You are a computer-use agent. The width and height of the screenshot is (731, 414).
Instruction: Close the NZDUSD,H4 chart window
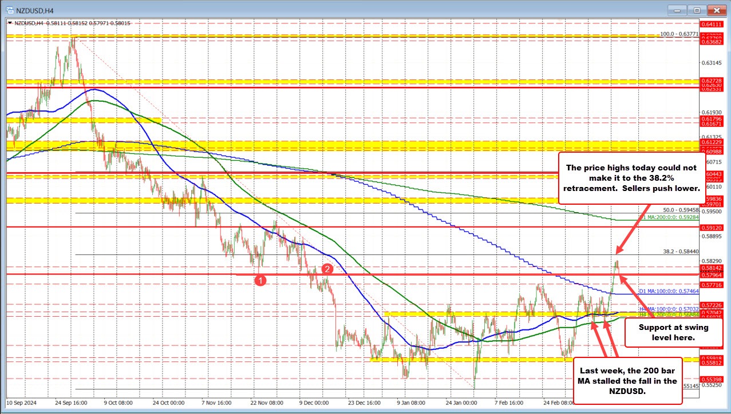pos(716,10)
